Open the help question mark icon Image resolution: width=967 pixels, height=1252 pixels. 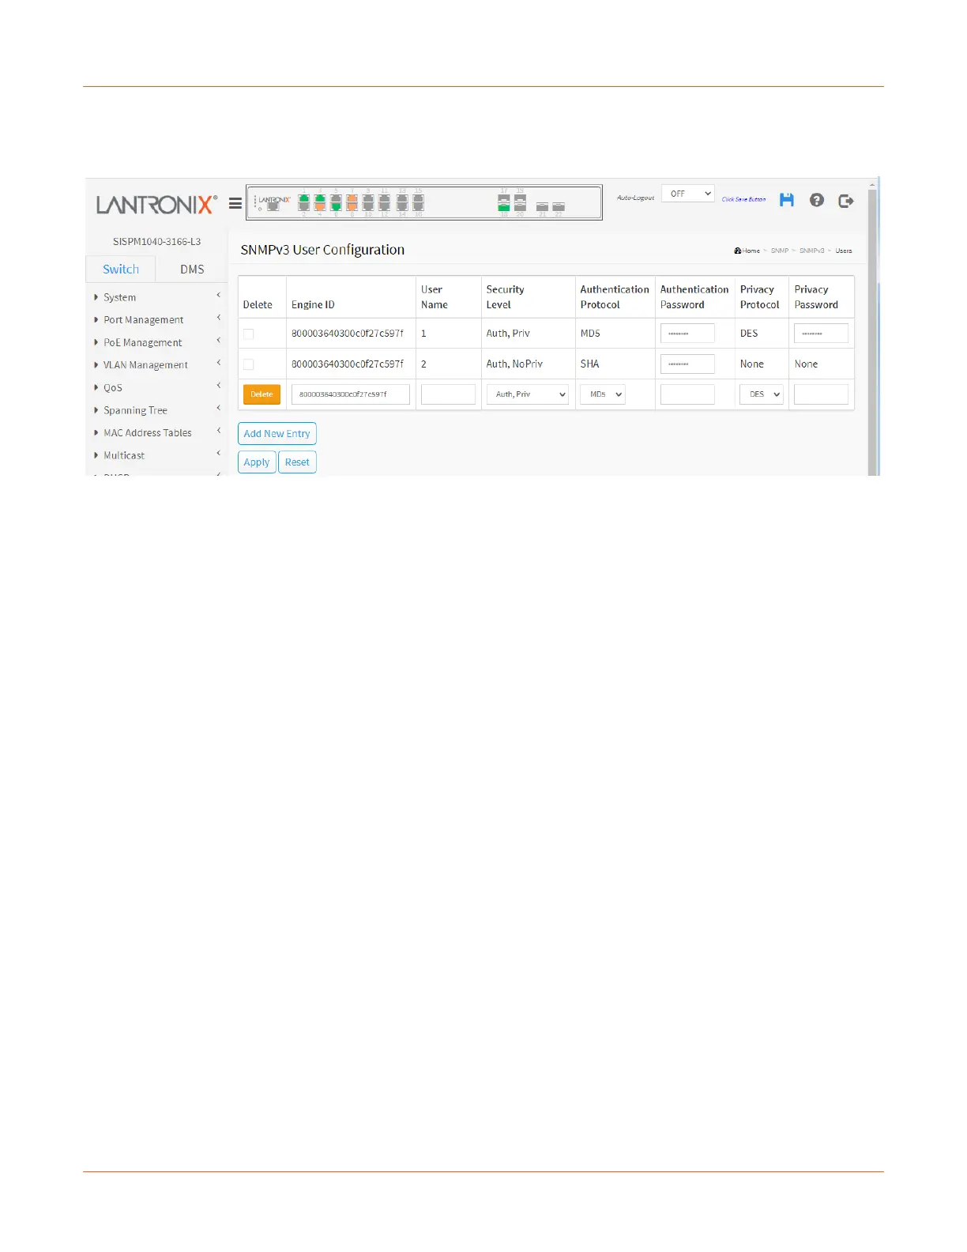point(817,200)
